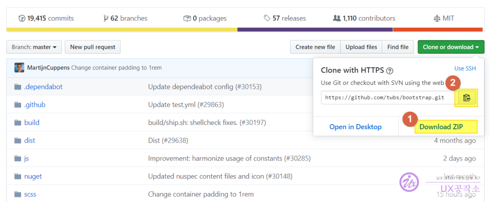Open 'Update dependeabot config' commit message
This screenshot has height=202, width=490.
tap(205, 87)
